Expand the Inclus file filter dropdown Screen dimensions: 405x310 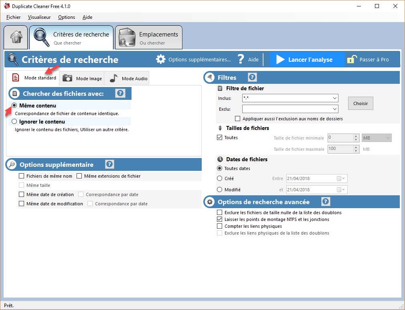coord(334,98)
